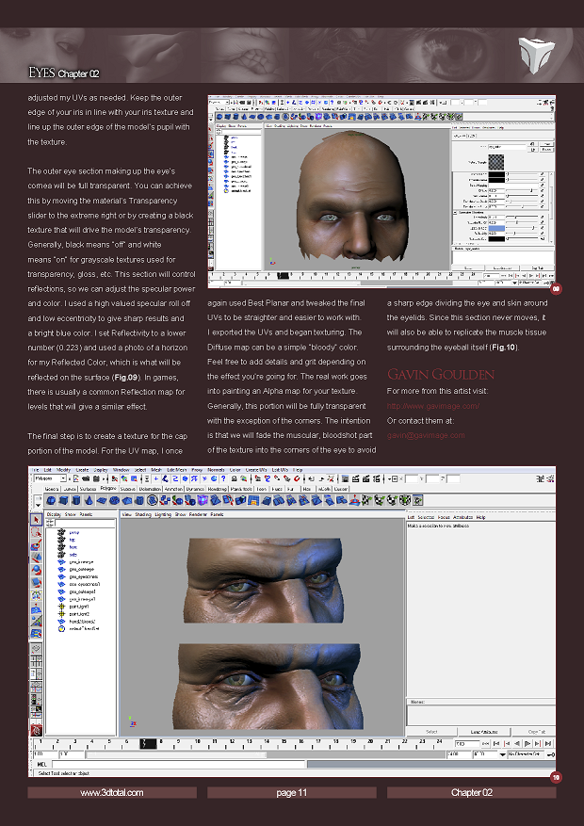Viewport: 584px width, 826px height.
Task: Switch to the Dynamics shelf tab in Fig.10
Action: pyautogui.click(x=194, y=489)
